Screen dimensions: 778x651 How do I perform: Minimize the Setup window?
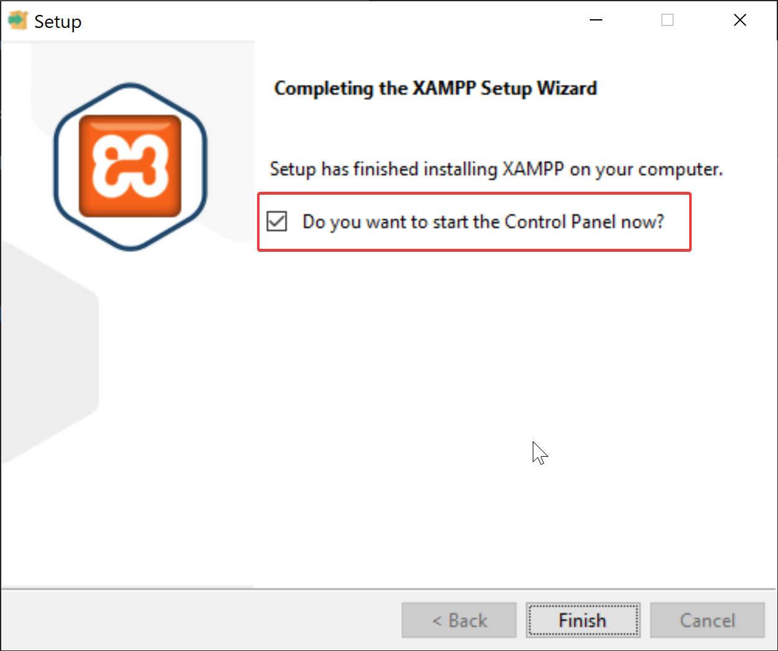point(596,20)
